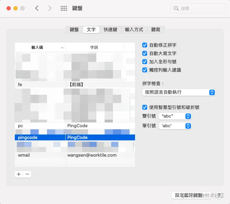Open the 拼字檢查 language dropdown
Image resolution: width=230 pixels, height=204 pixels.
pos(179,92)
